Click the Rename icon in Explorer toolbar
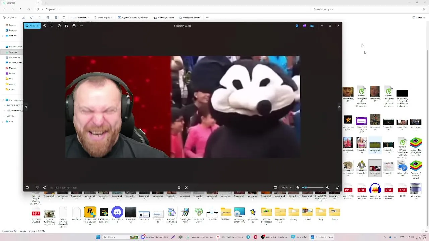 tap(48, 18)
